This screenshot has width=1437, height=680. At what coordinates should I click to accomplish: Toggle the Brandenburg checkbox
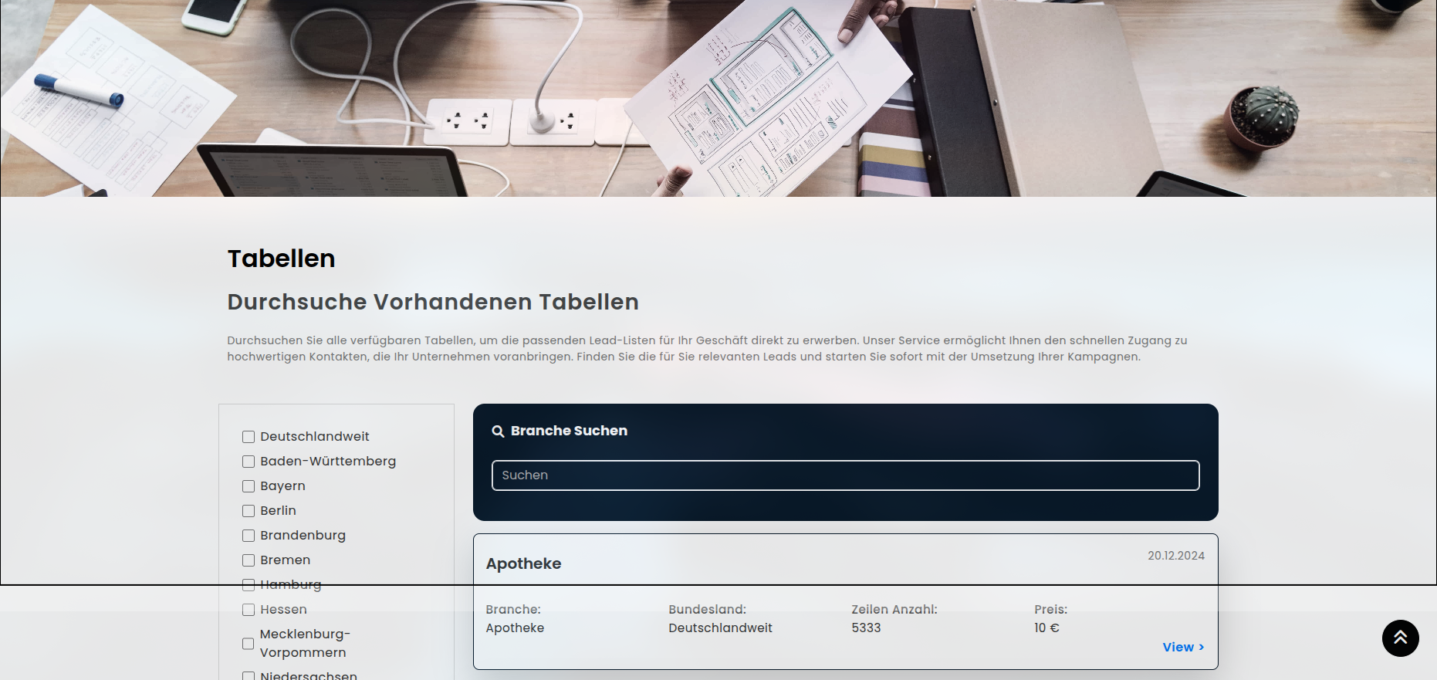(x=249, y=536)
